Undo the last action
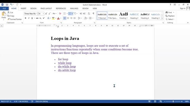 pyautogui.click(x=11, y=5)
